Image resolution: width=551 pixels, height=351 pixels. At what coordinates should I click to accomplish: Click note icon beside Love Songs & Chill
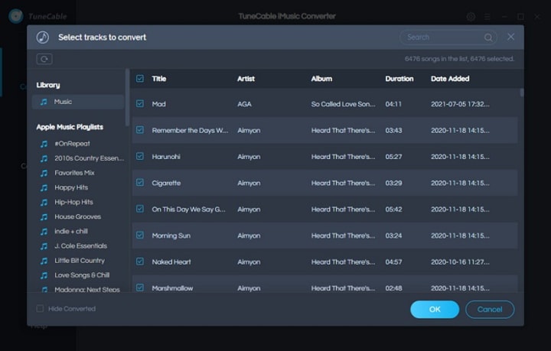pyautogui.click(x=44, y=275)
